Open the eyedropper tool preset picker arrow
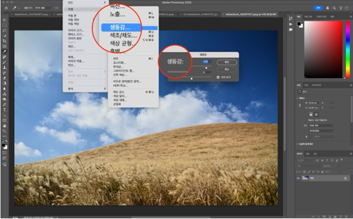This screenshot has height=219, width=353. pyautogui.click(x=19, y=8)
